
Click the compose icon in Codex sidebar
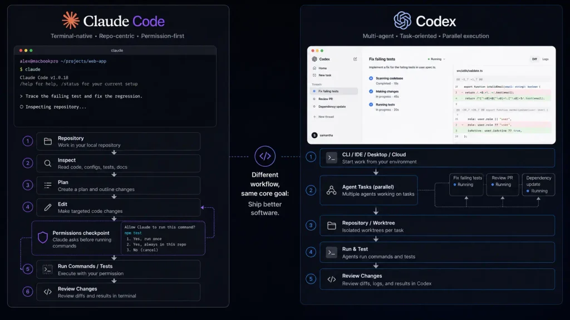[x=355, y=59]
